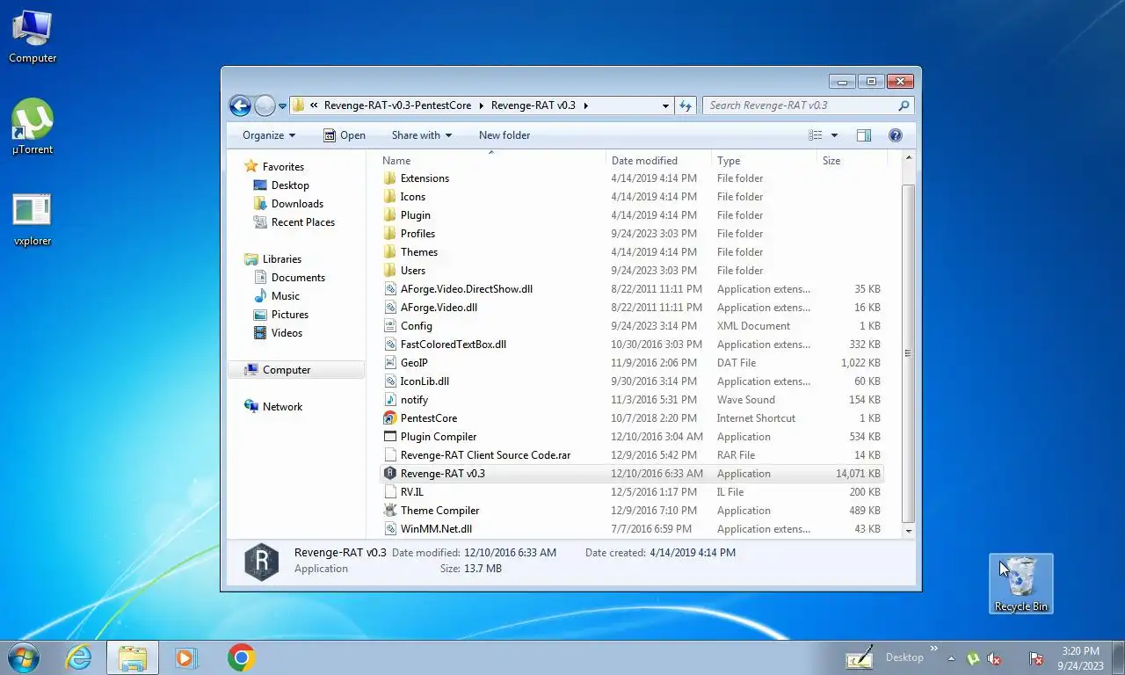Select the AForge.Video.DirectShow.dll file icon
This screenshot has height=675, width=1125.
click(391, 289)
